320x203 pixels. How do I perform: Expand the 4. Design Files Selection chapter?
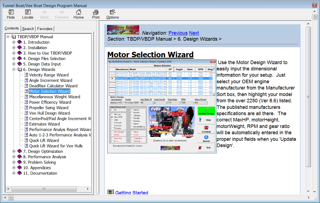coord(14,59)
